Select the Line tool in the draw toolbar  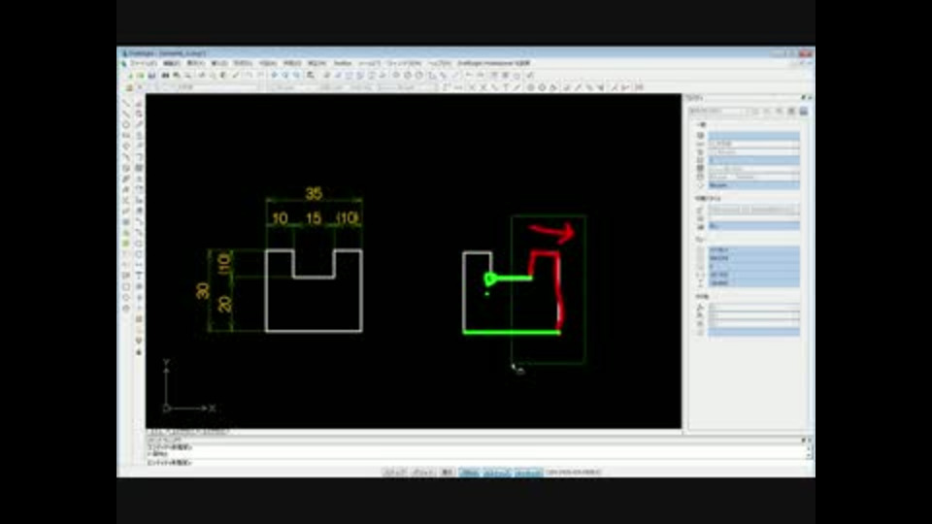click(126, 103)
